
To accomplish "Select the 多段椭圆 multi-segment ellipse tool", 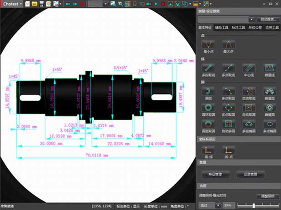I will (248, 123).
